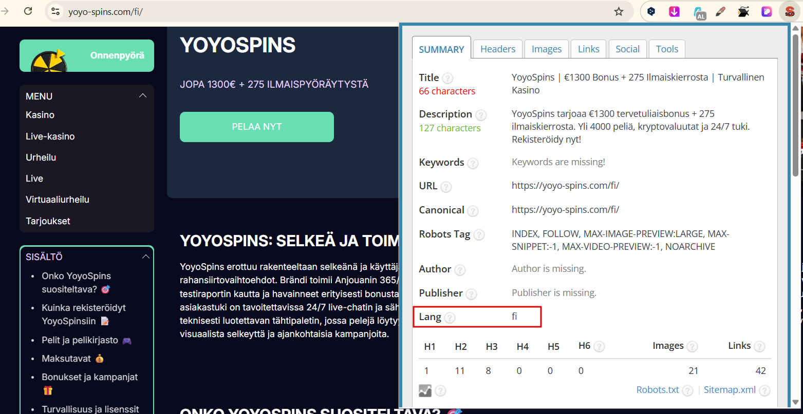Open the purple square extension icon
The height and width of the screenshot is (414, 803).
coord(767,11)
